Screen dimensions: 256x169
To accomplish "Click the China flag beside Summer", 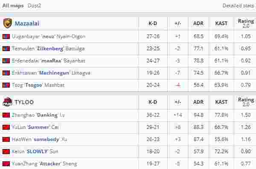I will pyautogui.click(x=6, y=127).
